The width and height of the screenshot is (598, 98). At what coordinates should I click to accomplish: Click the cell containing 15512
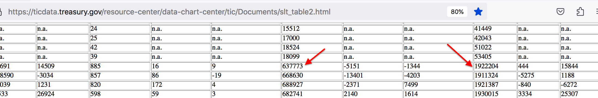click(x=312, y=29)
